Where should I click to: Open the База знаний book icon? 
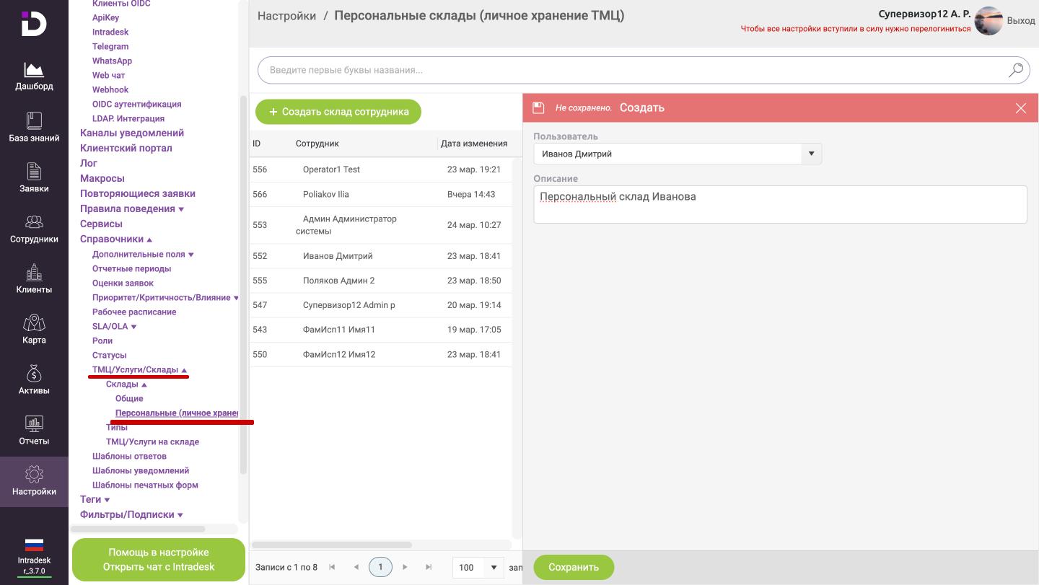(34, 120)
